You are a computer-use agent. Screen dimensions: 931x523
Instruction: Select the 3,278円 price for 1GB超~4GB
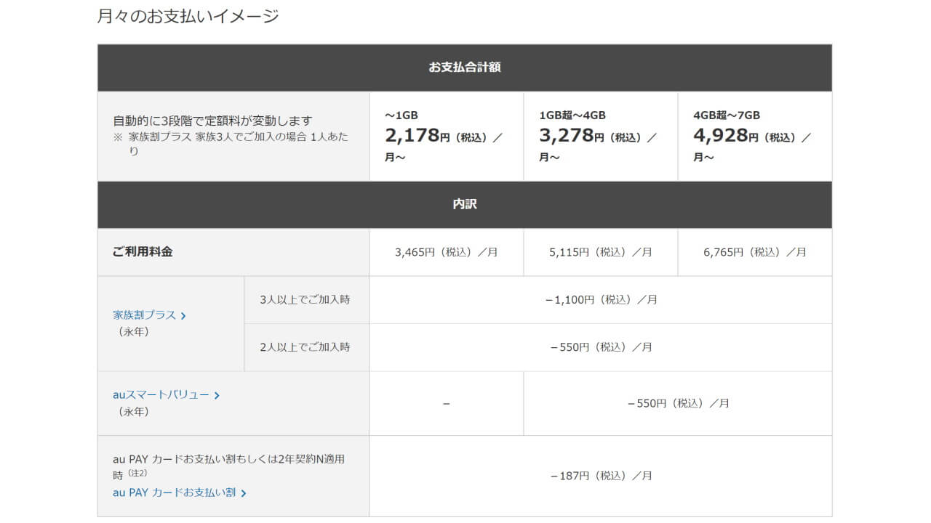(567, 136)
